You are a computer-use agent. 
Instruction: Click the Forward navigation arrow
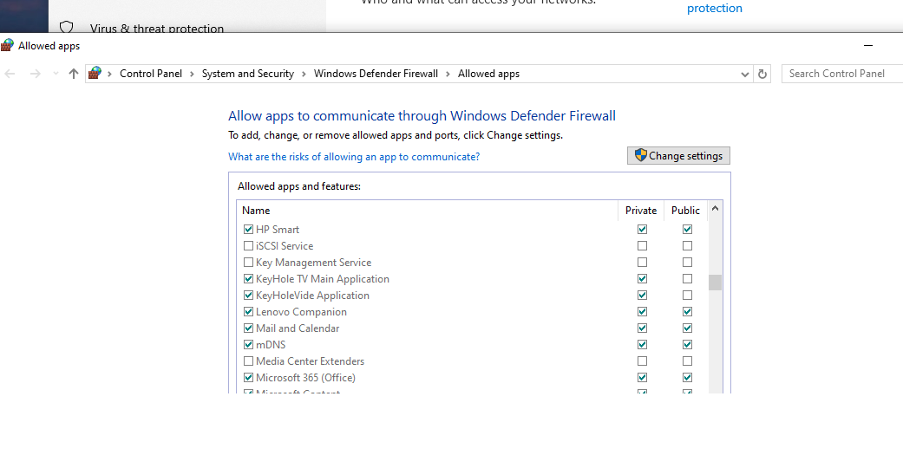(x=36, y=74)
